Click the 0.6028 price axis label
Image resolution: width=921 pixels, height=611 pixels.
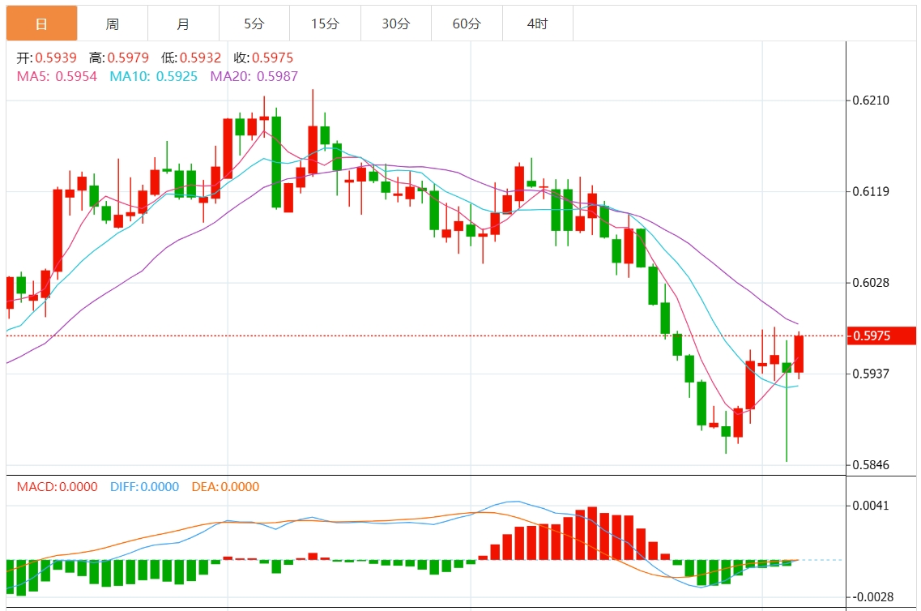(x=871, y=283)
